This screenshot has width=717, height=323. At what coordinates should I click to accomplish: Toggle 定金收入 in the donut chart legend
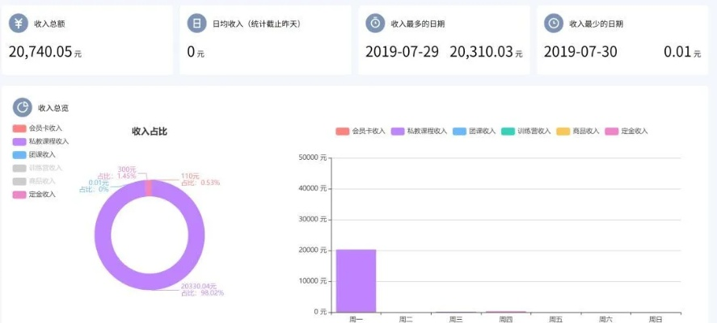[34, 194]
